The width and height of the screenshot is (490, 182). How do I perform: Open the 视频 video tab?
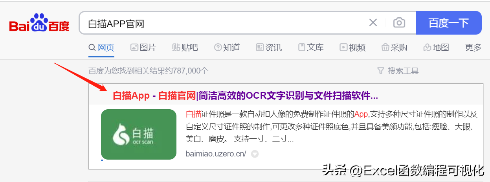(x=352, y=48)
